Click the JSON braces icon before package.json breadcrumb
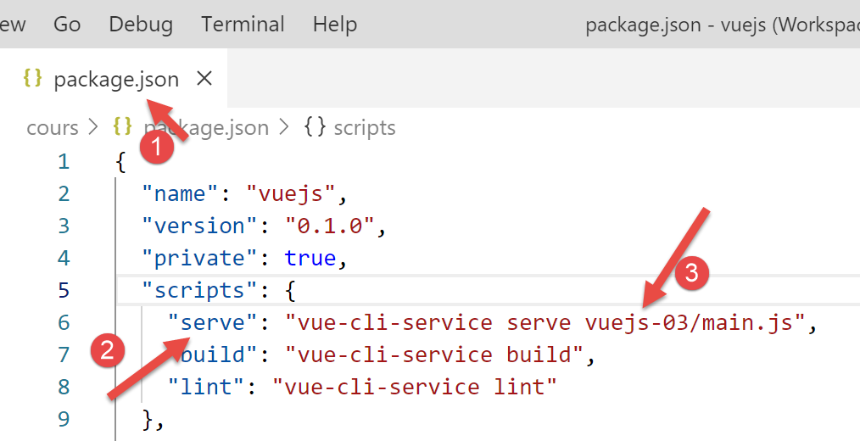 (122, 127)
